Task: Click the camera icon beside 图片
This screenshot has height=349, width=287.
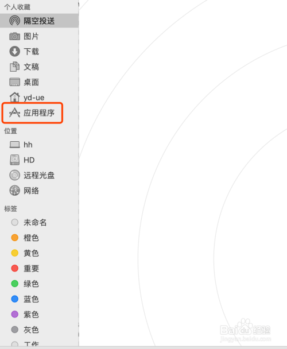Action: click(x=15, y=36)
